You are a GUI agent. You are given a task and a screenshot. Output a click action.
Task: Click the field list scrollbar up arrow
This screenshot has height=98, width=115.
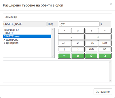[x=53, y=30]
